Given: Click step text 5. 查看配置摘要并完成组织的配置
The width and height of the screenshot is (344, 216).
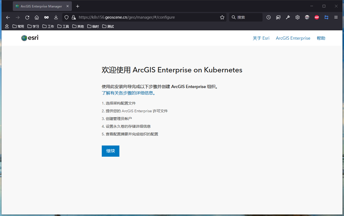Looking at the screenshot, I should [130, 134].
